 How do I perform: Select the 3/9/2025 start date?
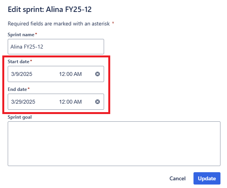click(22, 74)
